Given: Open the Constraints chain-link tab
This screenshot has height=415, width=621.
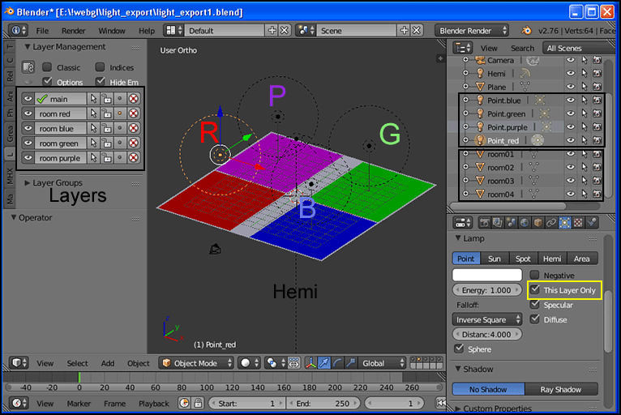Looking at the screenshot, I should click(x=551, y=223).
